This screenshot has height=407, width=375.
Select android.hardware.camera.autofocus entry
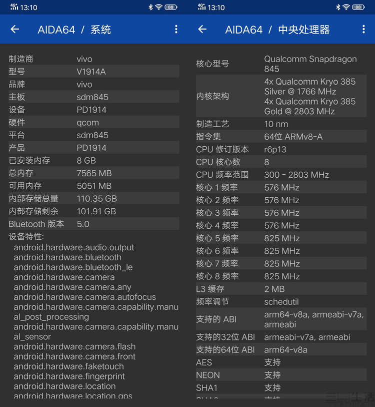[85, 297]
